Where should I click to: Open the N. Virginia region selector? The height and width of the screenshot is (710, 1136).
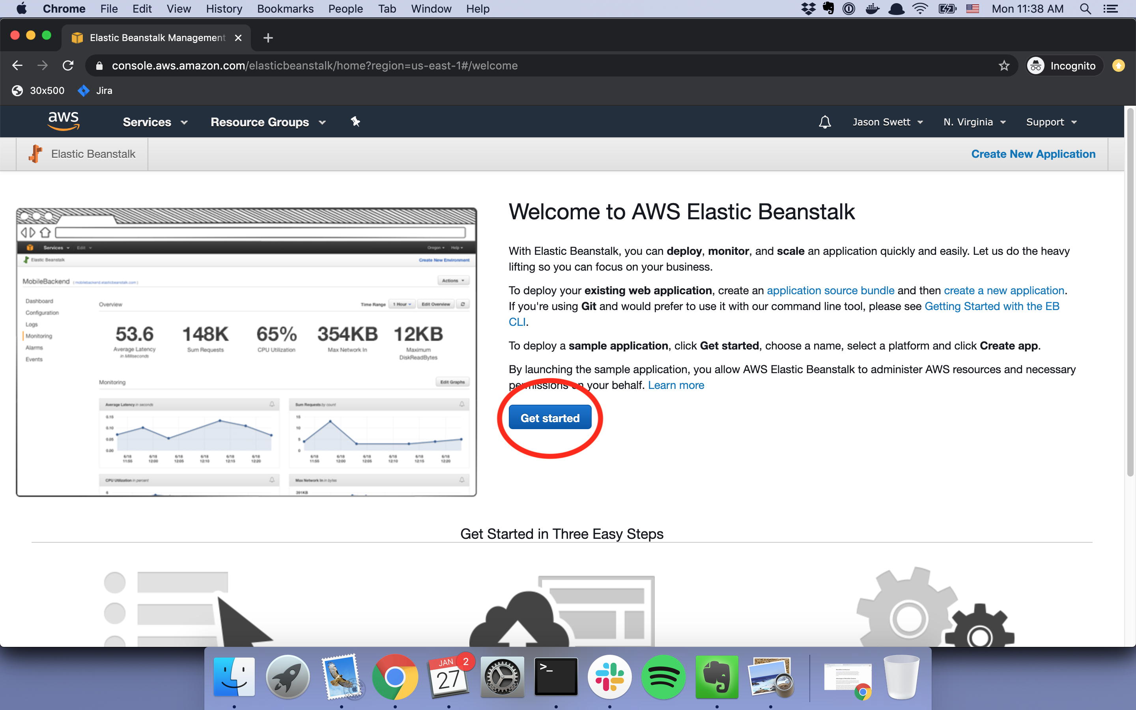975,122
